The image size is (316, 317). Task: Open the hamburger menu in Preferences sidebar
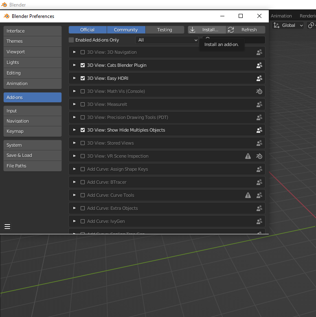tap(7, 227)
